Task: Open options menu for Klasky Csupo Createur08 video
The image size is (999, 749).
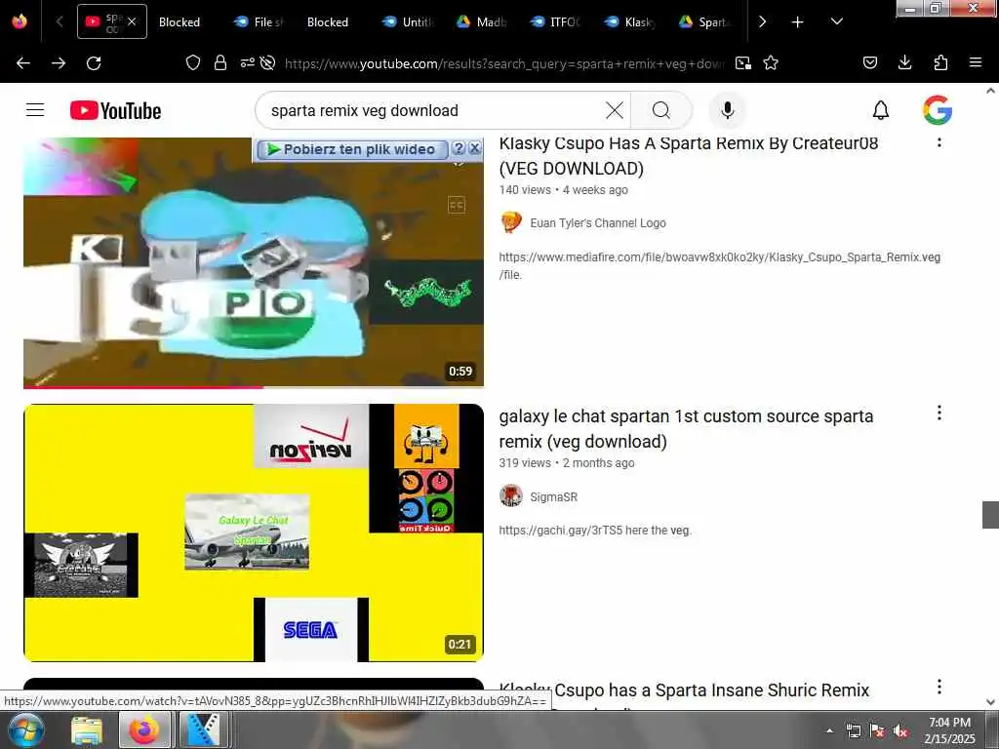Action: coord(939,140)
